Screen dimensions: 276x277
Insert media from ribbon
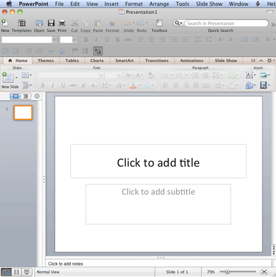(263, 85)
